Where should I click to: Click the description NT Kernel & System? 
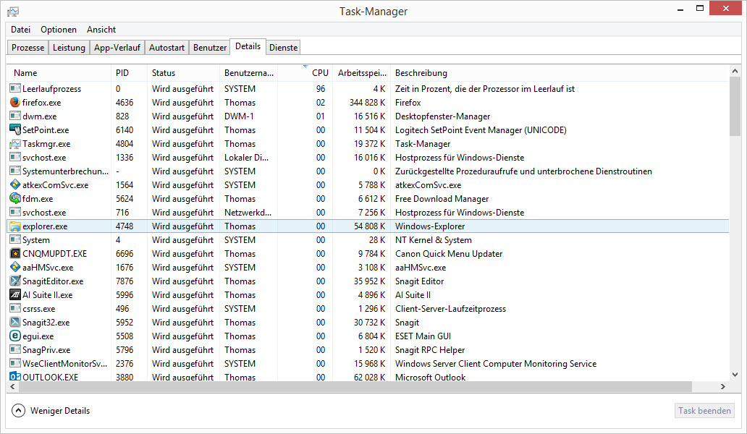click(x=433, y=240)
